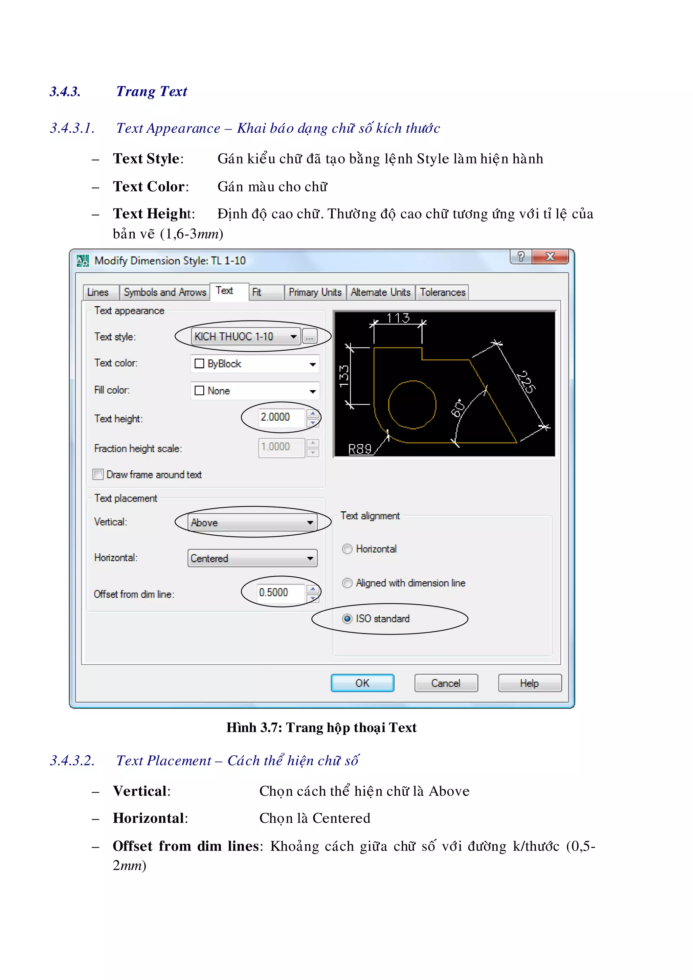Decrease Offset from dim line value

click(x=313, y=598)
